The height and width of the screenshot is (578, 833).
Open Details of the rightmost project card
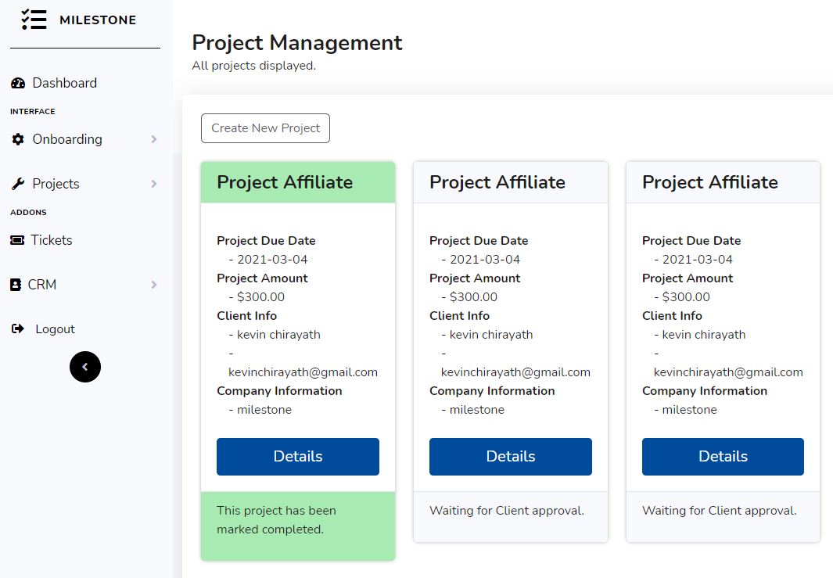(723, 457)
